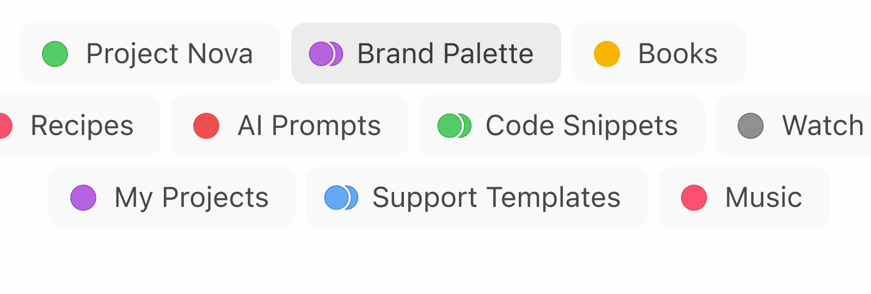Image resolution: width=871 pixels, height=294 pixels.
Task: Select the Project Nova tag
Action: (x=150, y=53)
